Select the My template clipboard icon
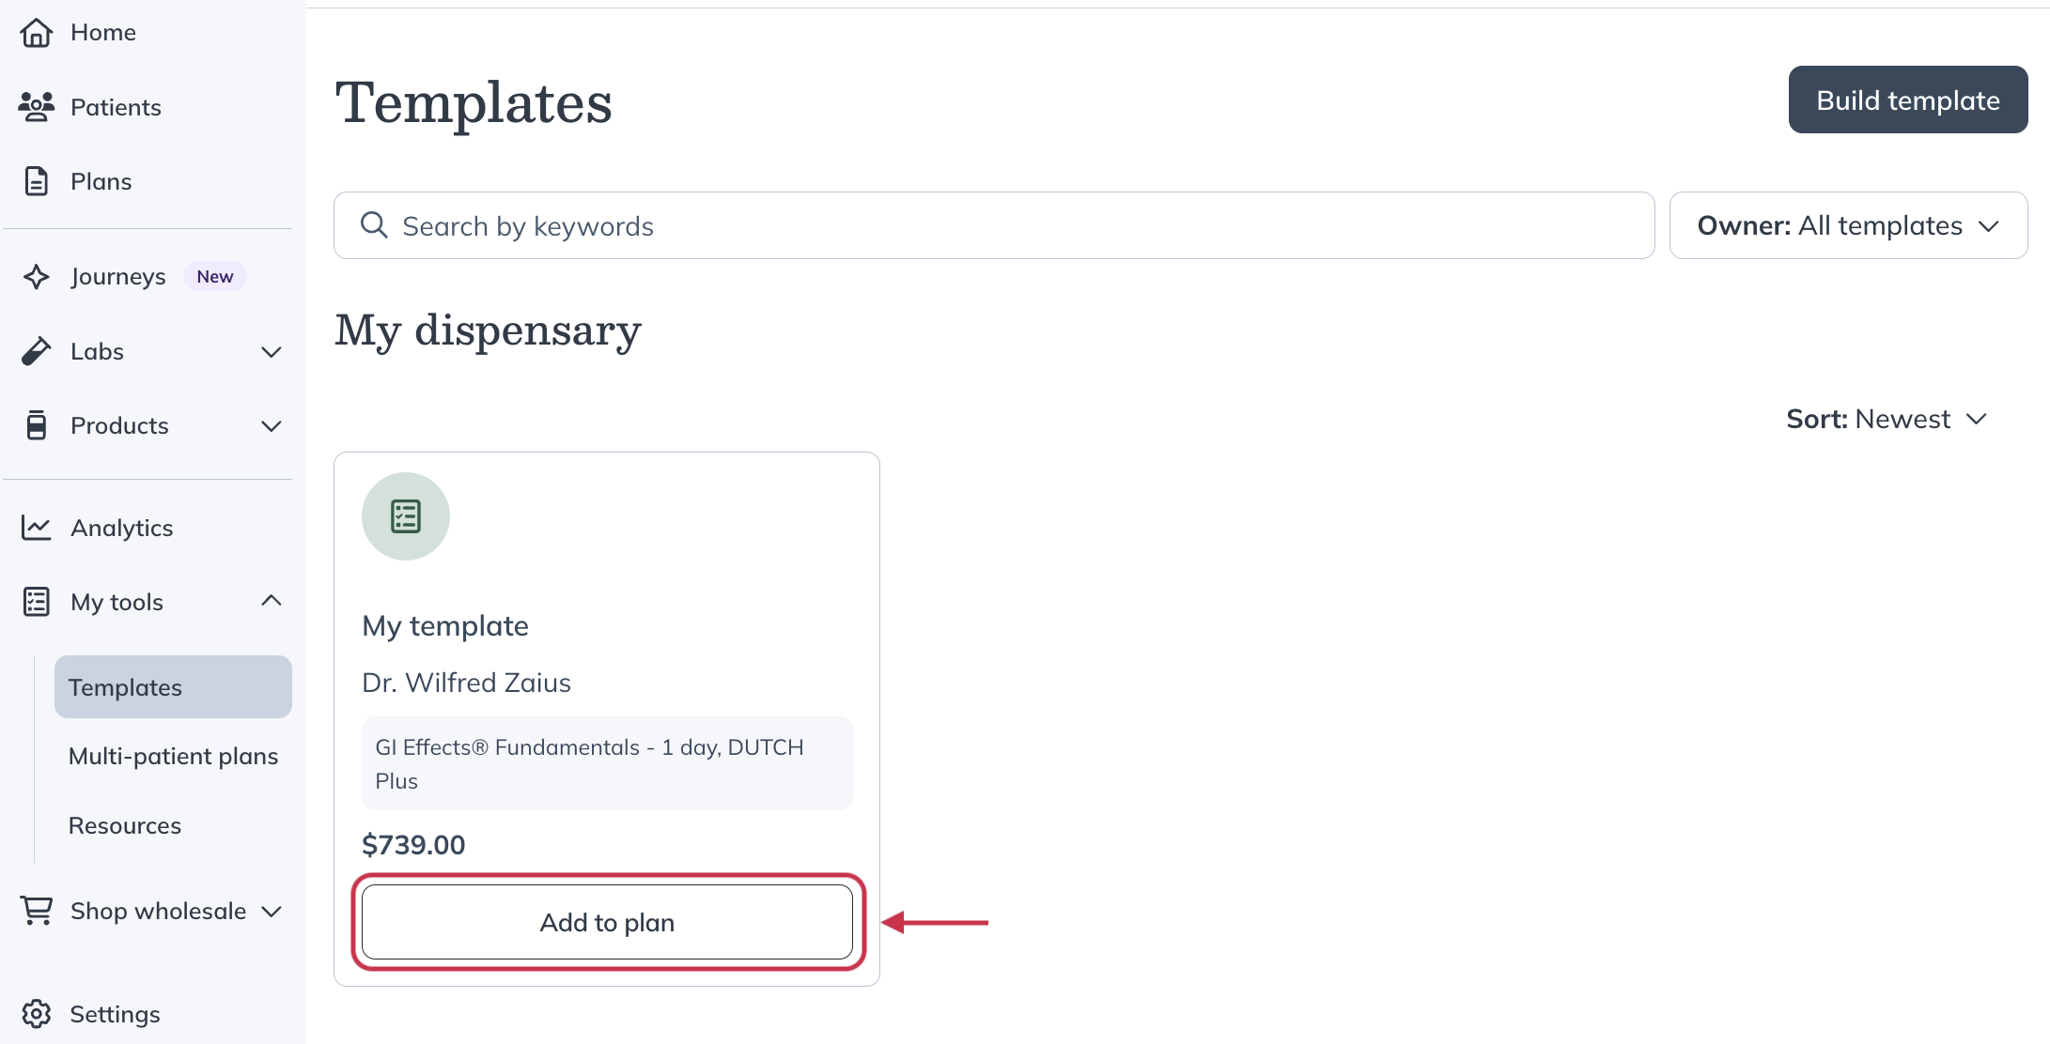This screenshot has width=2050, height=1044. (x=405, y=515)
